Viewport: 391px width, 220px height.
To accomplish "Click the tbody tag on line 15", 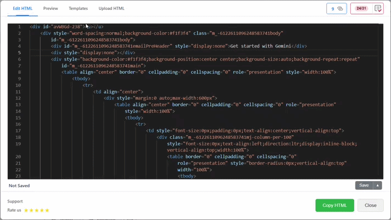I will [134, 118].
